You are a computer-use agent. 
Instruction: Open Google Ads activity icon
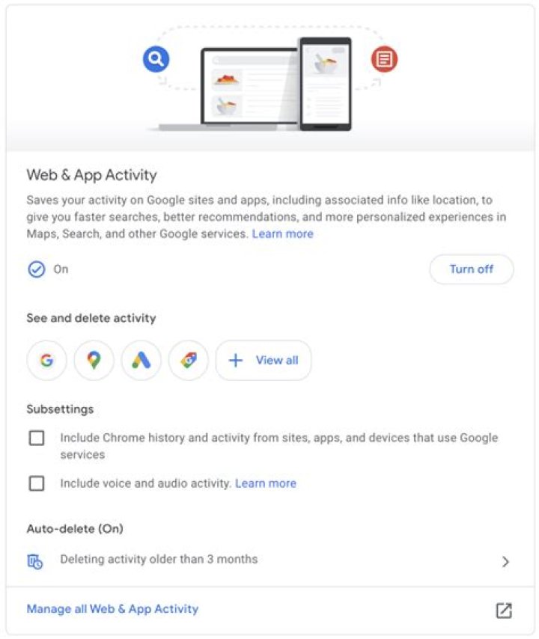click(141, 361)
